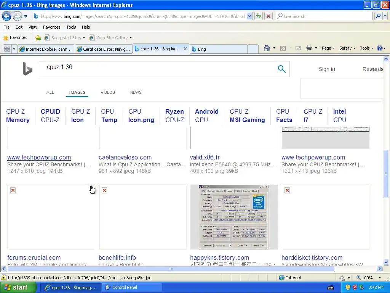Switch to the ALL results tab
Viewport: 390px width, 293px height.
tap(50, 92)
